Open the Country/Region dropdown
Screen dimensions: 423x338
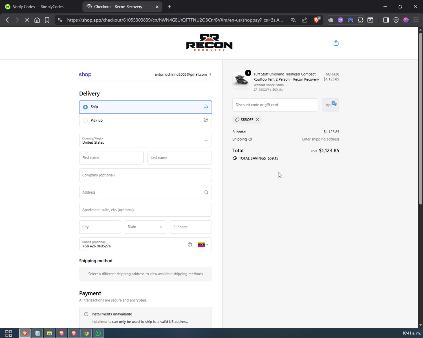tap(146, 141)
